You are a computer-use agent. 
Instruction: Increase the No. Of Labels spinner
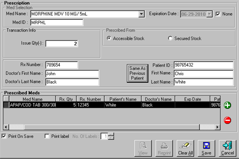[111, 134]
